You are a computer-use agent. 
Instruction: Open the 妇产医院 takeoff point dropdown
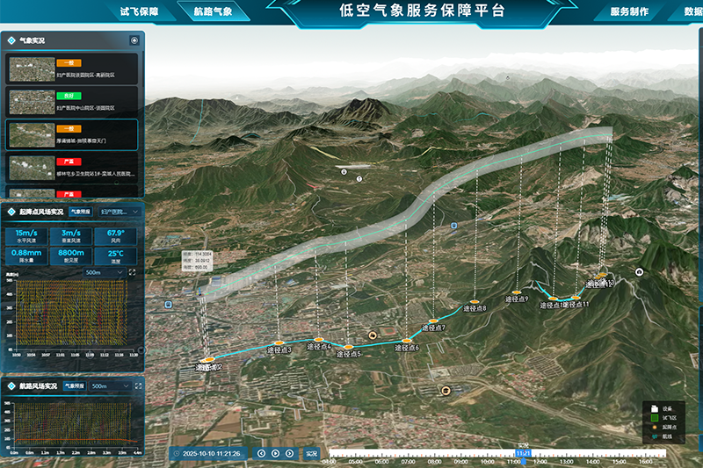point(120,212)
